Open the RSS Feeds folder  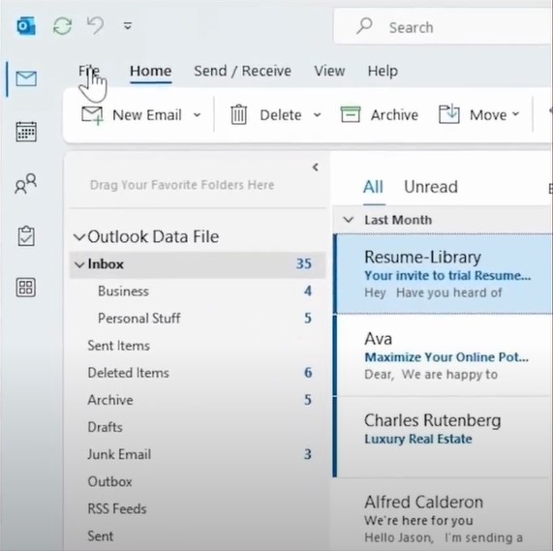point(198,508)
